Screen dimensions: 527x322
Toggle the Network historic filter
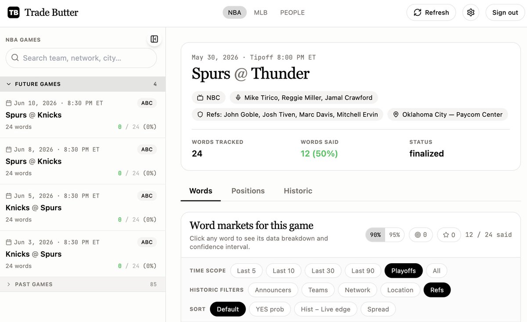(357, 290)
